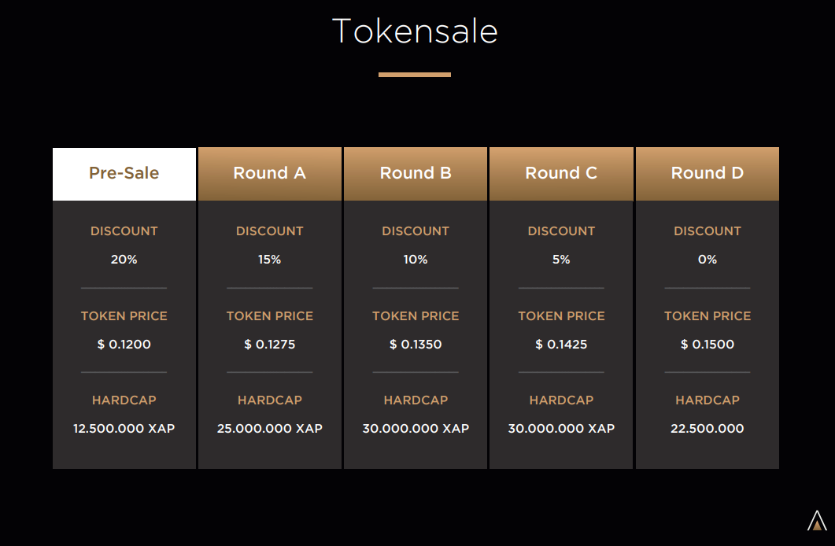Click the $ 0.1275 token price
This screenshot has width=835, height=546.
click(269, 345)
